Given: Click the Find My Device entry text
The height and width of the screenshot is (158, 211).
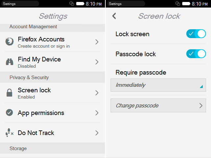Looking at the screenshot, I should coord(39,59).
